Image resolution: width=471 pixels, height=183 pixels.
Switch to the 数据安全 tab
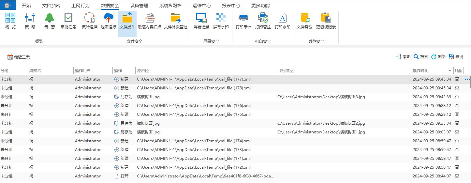coord(110,6)
